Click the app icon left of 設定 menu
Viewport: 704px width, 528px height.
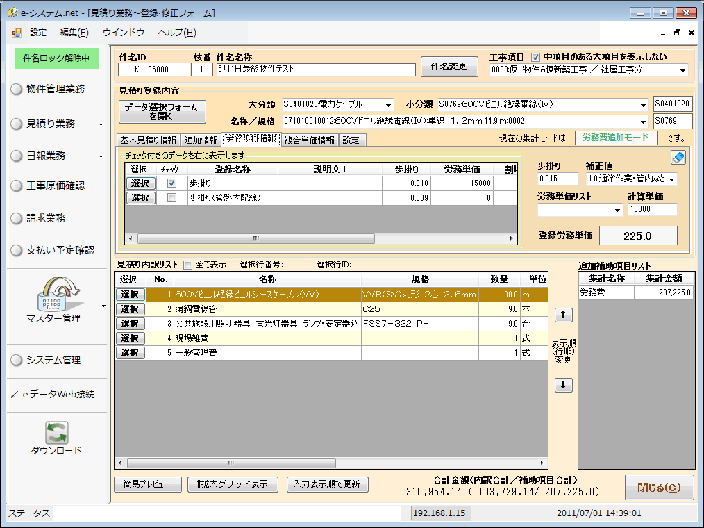[x=17, y=33]
